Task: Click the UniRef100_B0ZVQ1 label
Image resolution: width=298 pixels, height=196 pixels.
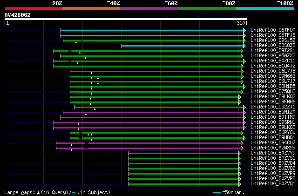Action: (273, 184)
